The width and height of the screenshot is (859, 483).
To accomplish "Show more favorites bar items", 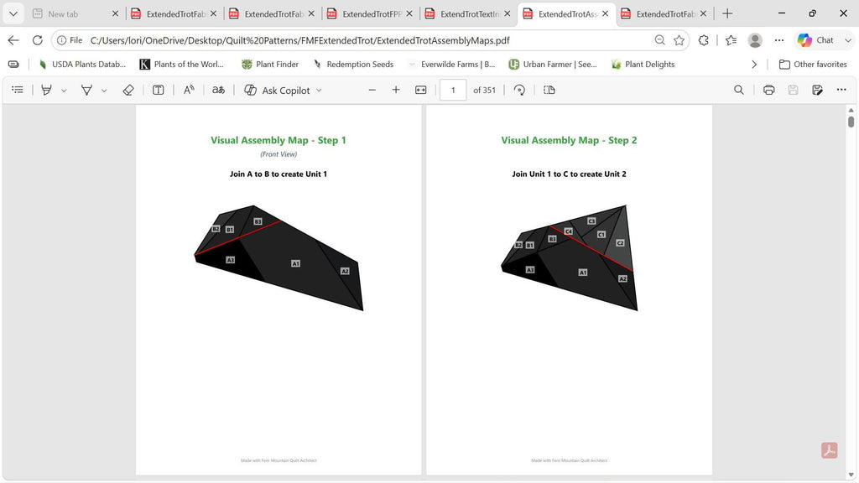I will pos(754,64).
